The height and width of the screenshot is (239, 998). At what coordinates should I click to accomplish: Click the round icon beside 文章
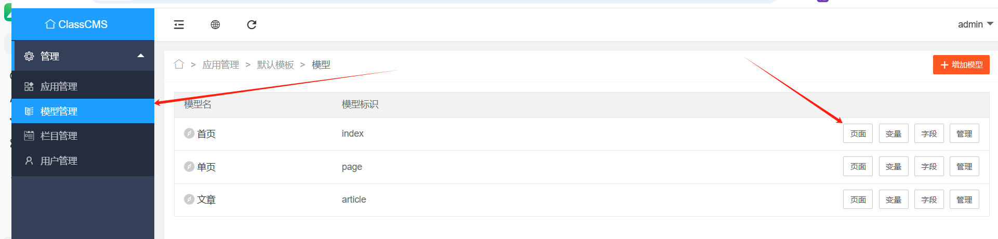click(x=189, y=200)
